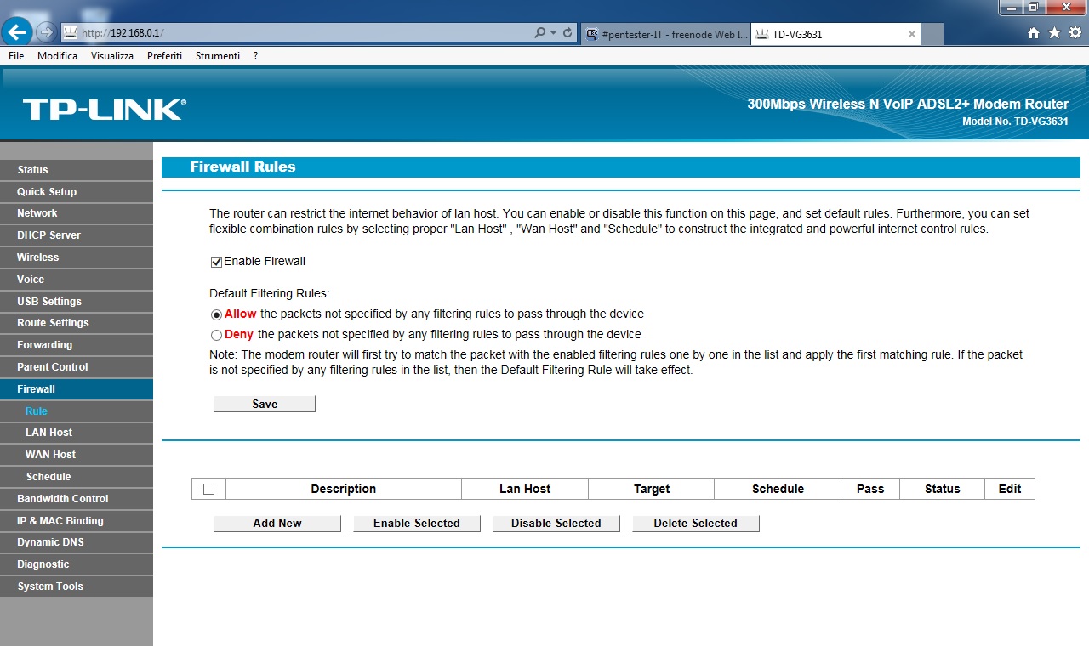Open IP & MAC Binding in sidebar
The width and height of the screenshot is (1089, 646).
click(x=77, y=521)
